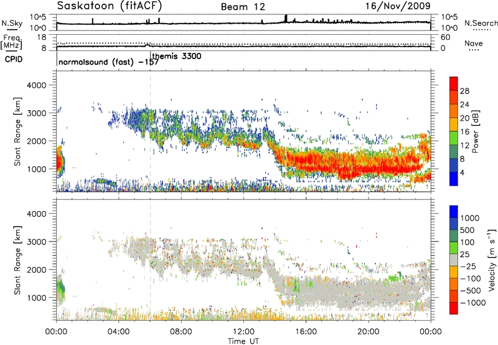Click the "N.Sky" legend label
498x345 pixels.
[x=12, y=23]
